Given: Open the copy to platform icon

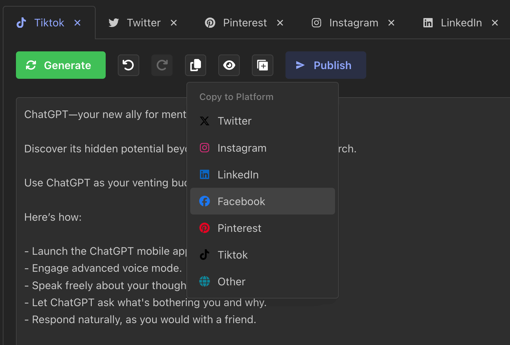Looking at the screenshot, I should click(195, 65).
